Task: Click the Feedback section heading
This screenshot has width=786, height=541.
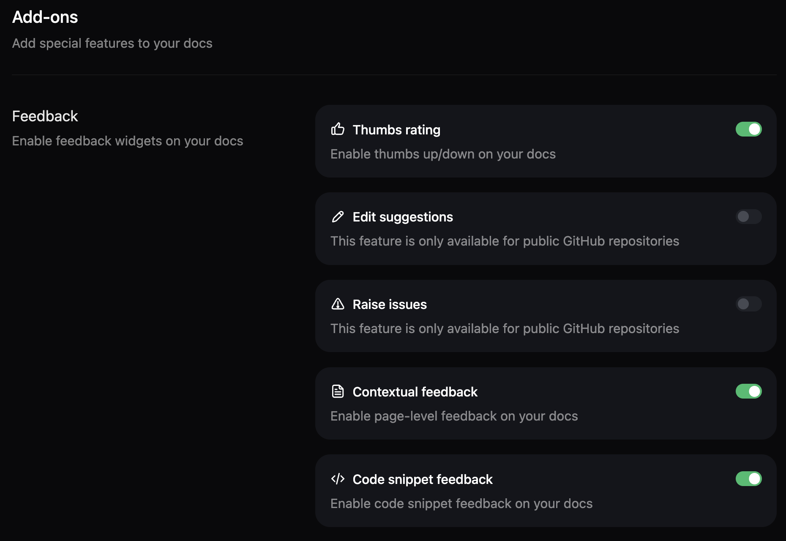Action: [x=45, y=115]
